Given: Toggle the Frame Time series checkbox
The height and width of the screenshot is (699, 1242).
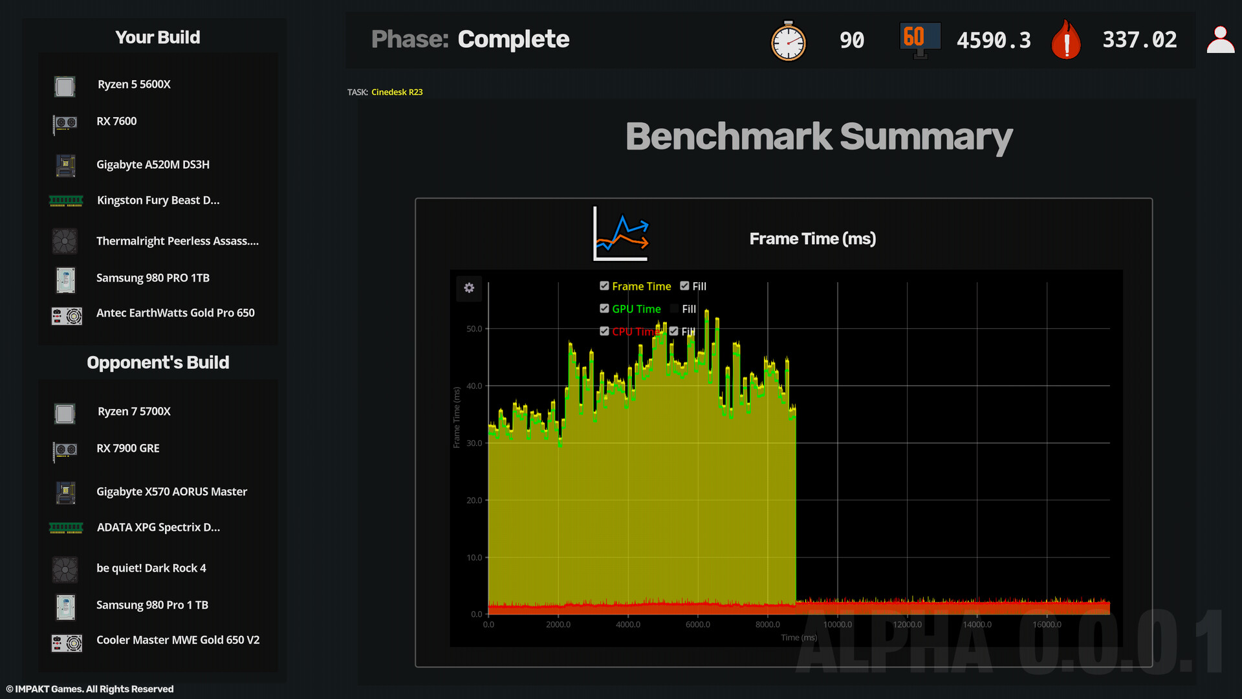Looking at the screenshot, I should 604,286.
